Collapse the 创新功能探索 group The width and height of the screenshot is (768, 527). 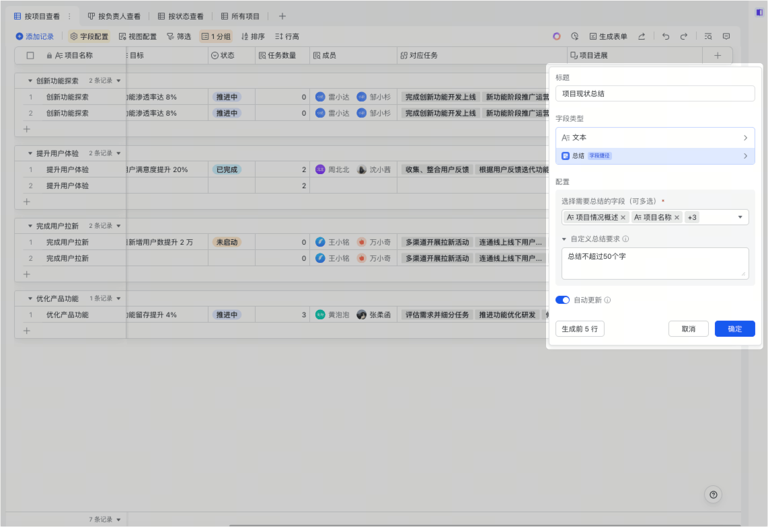(30, 81)
